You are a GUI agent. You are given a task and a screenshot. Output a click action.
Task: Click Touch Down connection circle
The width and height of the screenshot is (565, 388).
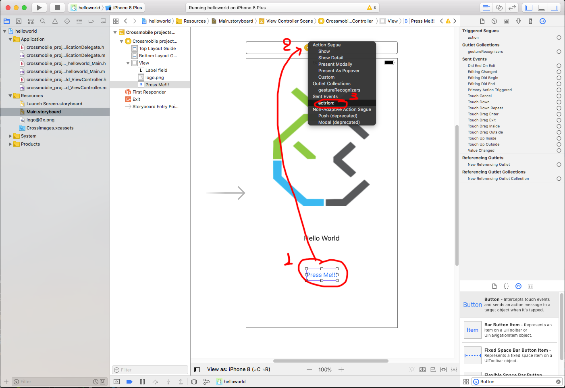(x=559, y=102)
